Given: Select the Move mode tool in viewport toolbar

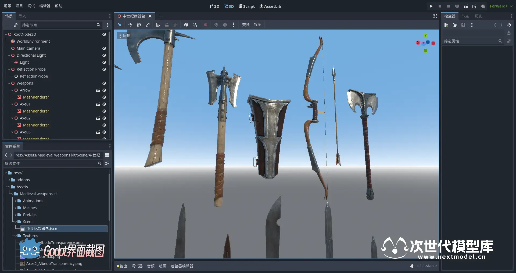Looking at the screenshot, I should pyautogui.click(x=130, y=25).
